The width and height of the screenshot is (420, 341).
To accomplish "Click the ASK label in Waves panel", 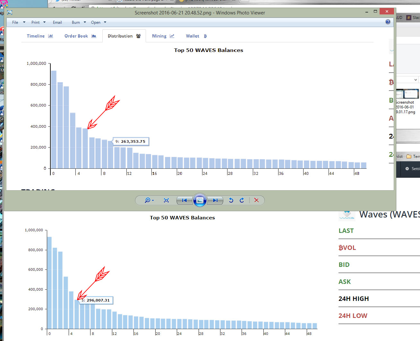I will click(345, 282).
